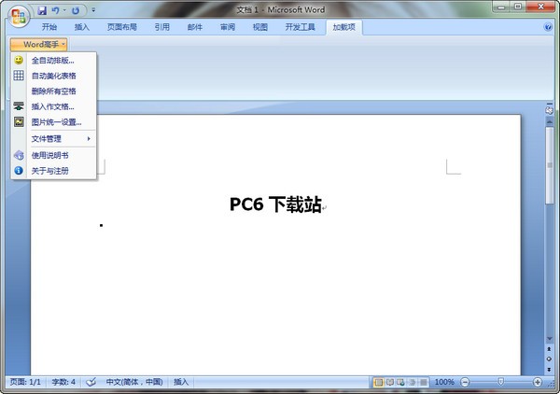Image resolution: width=560 pixels, height=394 pixels.
Task: Minimize the Word window
Action: click(x=501, y=7)
